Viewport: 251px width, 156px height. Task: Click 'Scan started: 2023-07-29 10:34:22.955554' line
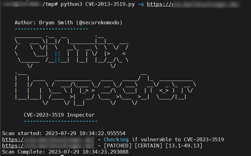64,133
